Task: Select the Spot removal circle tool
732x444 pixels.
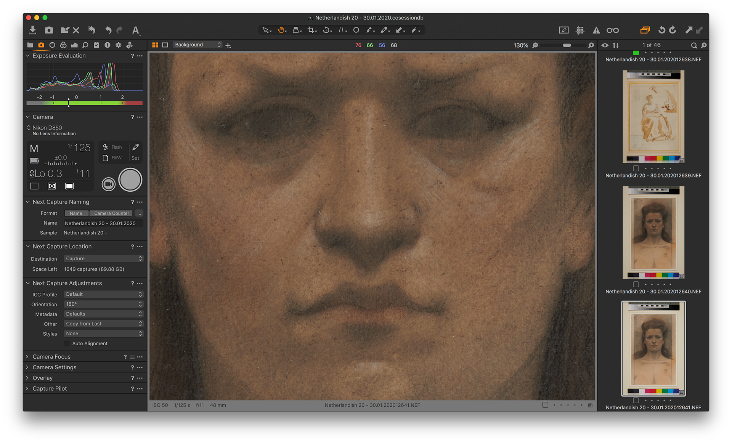Action: [356, 30]
